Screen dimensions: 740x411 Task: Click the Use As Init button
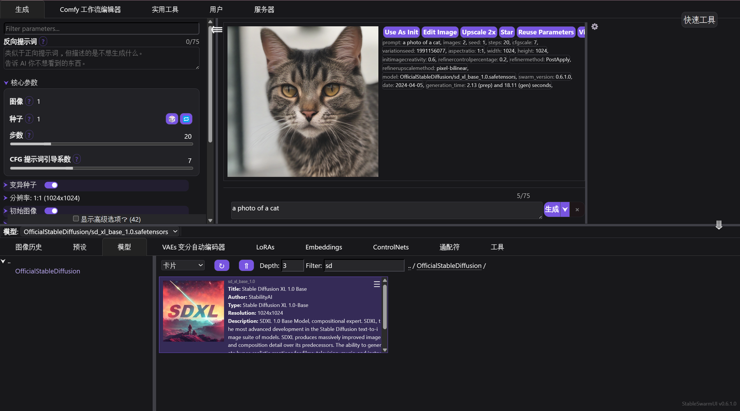(x=401, y=32)
